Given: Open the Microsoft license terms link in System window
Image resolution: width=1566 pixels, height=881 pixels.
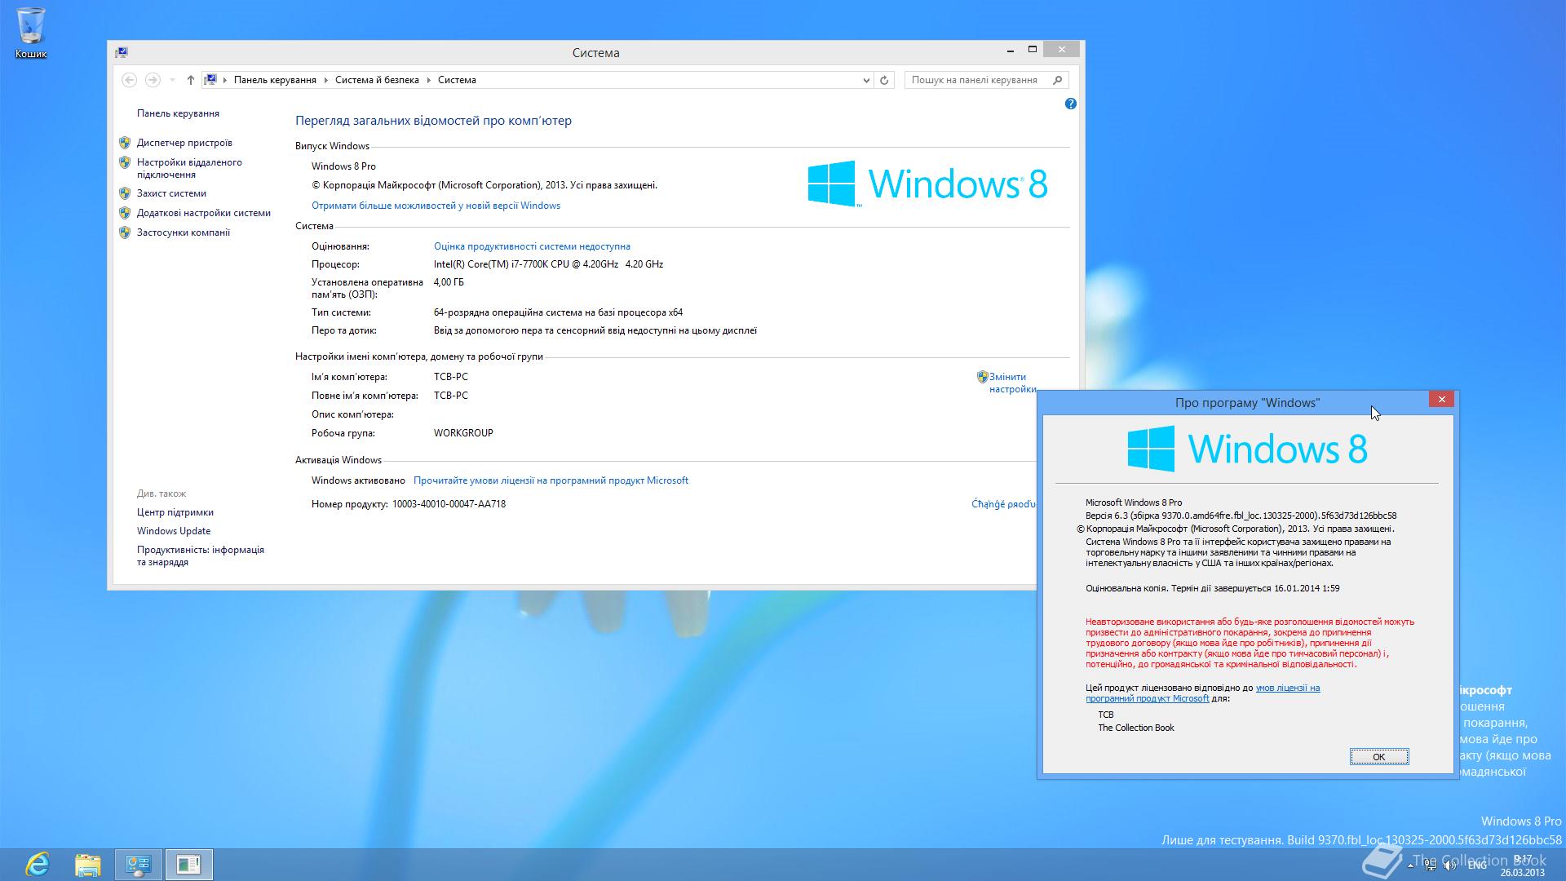Looking at the screenshot, I should pos(551,480).
